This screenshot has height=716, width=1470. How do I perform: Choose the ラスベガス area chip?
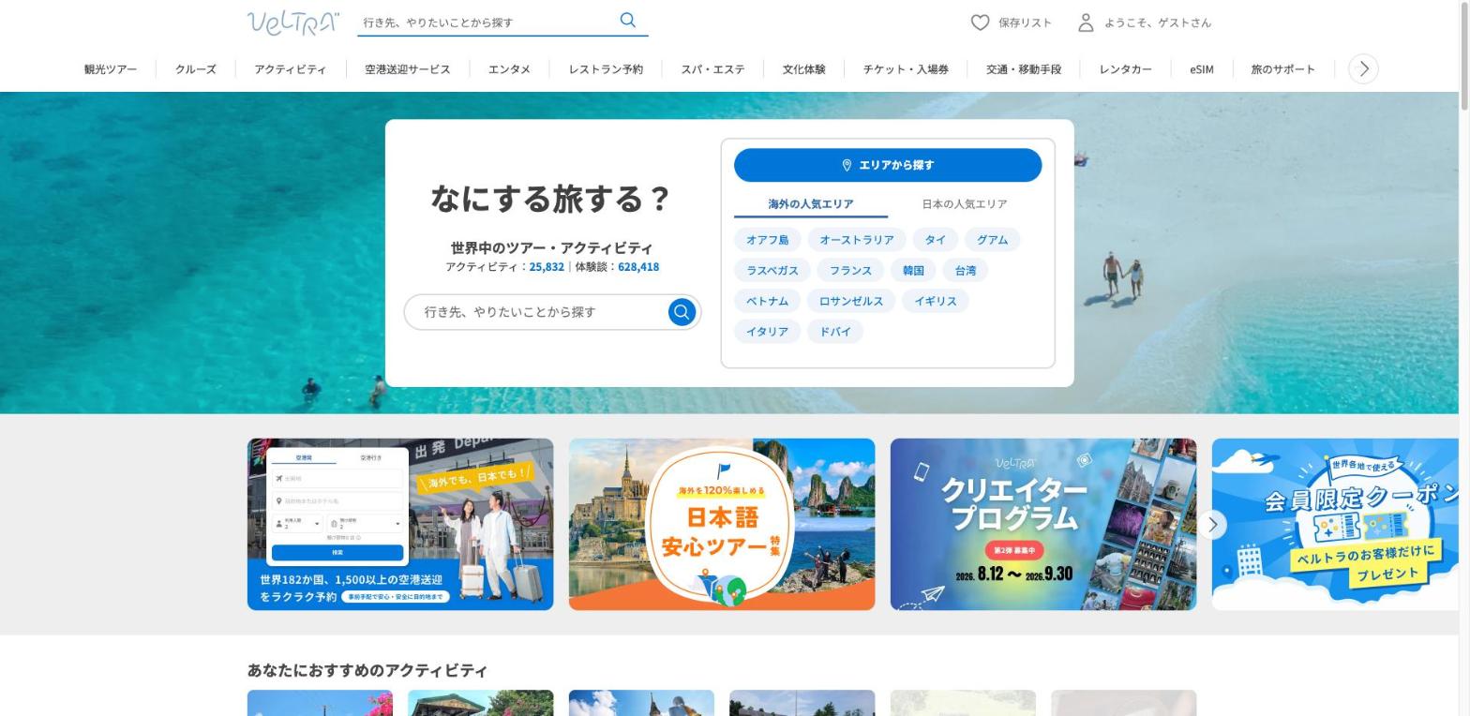click(772, 271)
